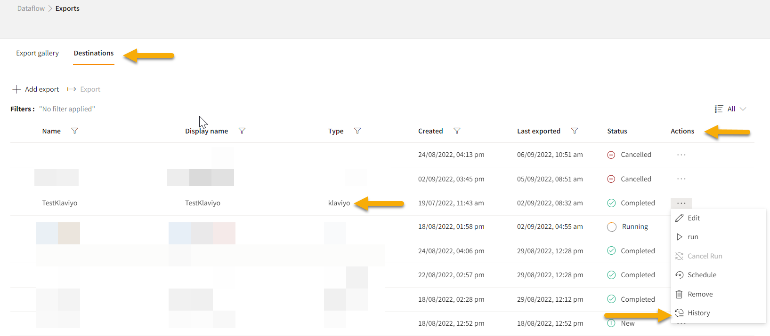Image resolution: width=770 pixels, height=336 pixels.
Task: Choose Edit from the actions menu
Action: 693,218
